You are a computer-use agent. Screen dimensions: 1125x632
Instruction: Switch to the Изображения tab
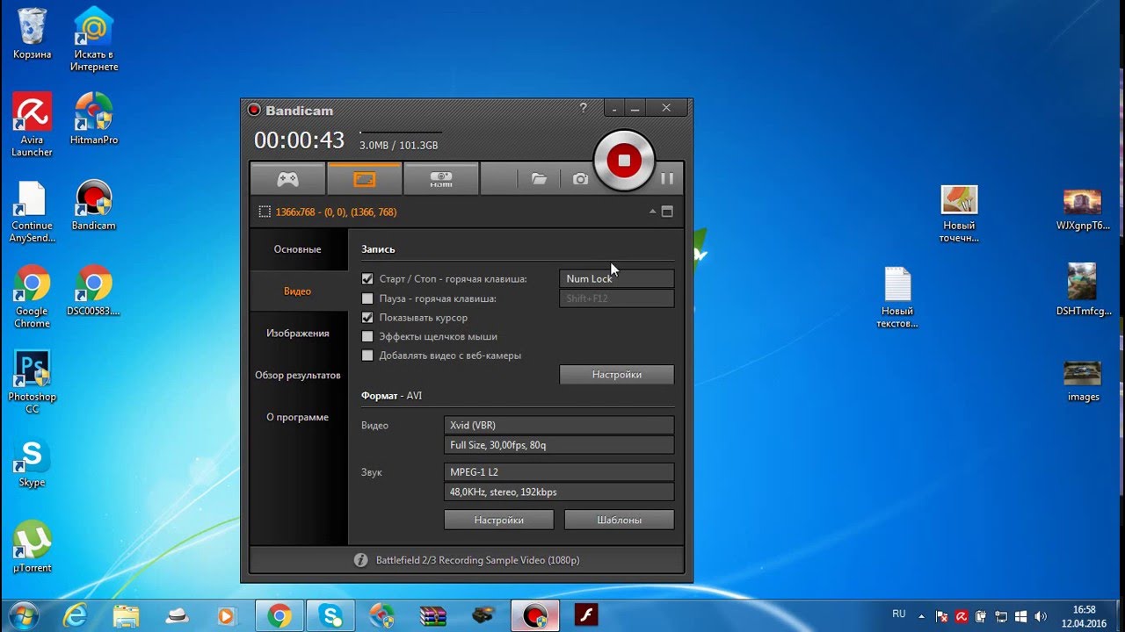pyautogui.click(x=297, y=334)
